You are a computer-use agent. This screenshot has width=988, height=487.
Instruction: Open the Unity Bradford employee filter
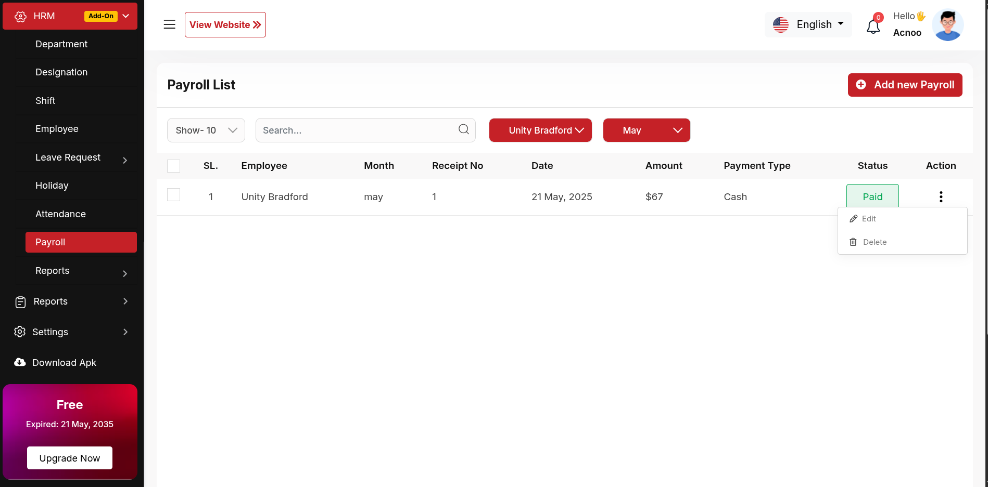(x=540, y=130)
